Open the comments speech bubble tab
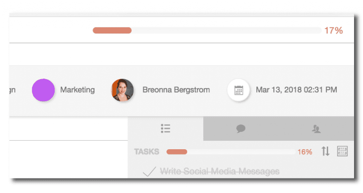This screenshot has width=363, height=193. pyautogui.click(x=241, y=129)
